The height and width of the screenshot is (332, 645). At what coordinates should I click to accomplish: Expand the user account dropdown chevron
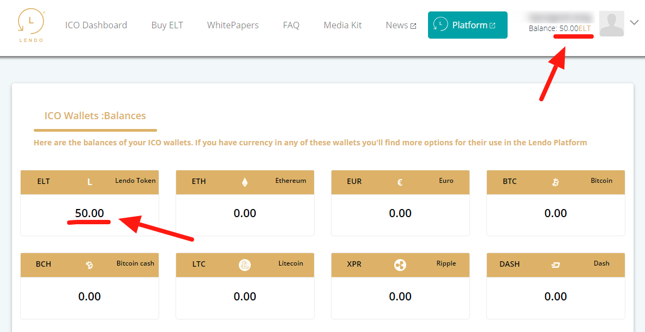pos(634,23)
